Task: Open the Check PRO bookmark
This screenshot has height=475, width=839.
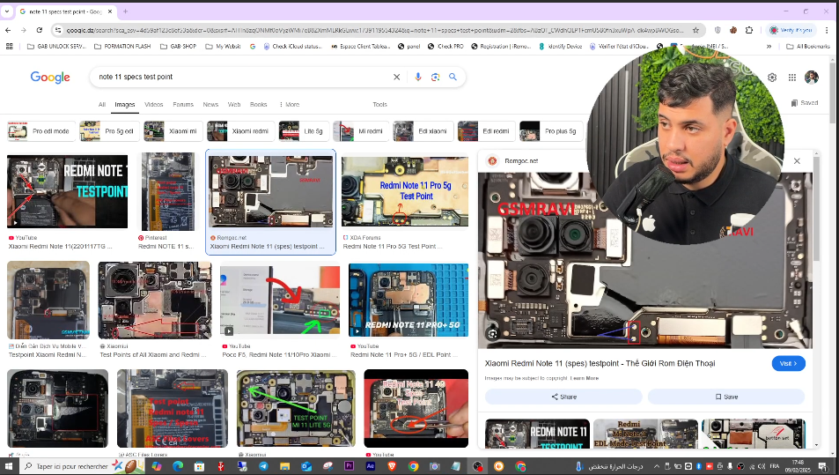Action: point(445,47)
